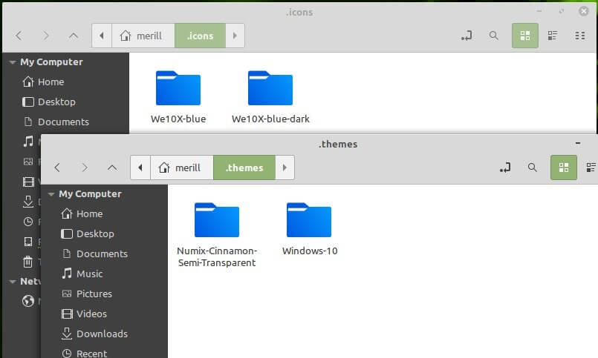Click the search icon in the .icons window
This screenshot has height=358, width=598.
[494, 36]
